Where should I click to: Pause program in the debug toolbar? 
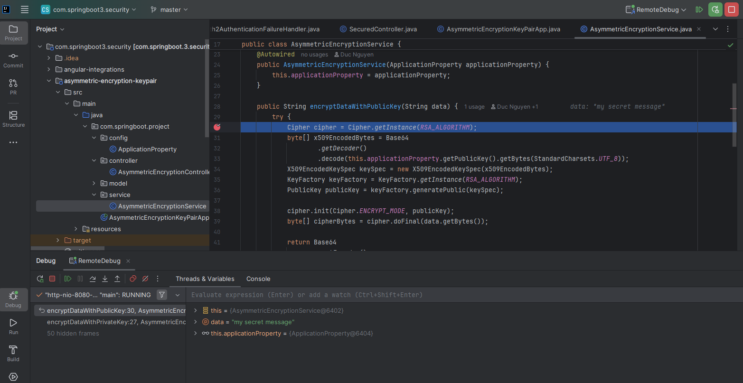click(x=80, y=279)
